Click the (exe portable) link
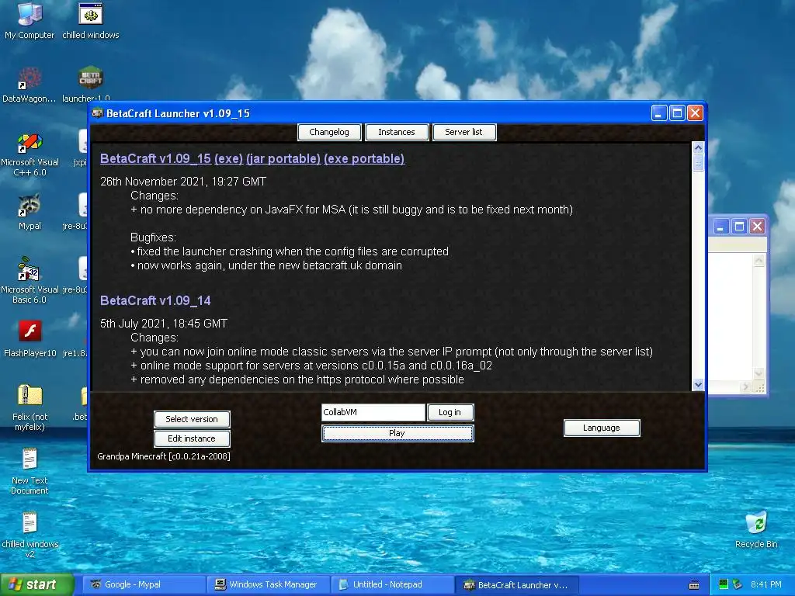795x596 pixels. tap(364, 158)
